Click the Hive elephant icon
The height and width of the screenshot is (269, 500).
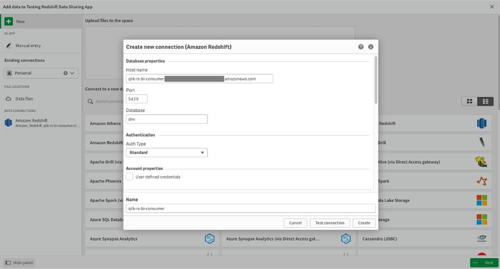pos(481,162)
